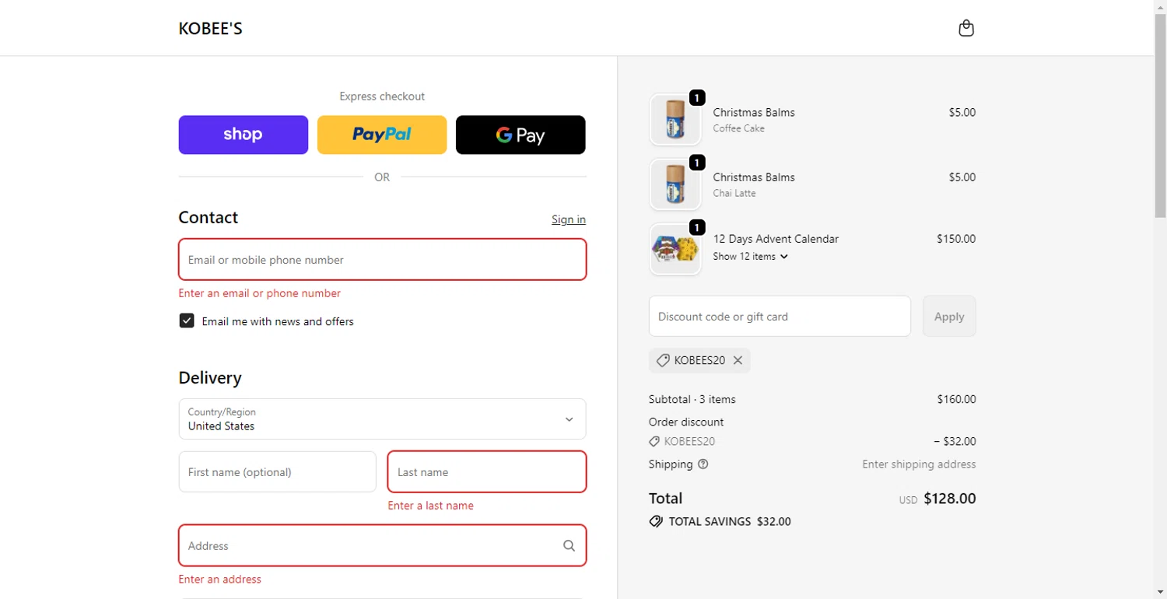Viewport: 1167px width, 599px height.
Task: Expand Show 12 items in Advent Calendar
Action: [x=750, y=256]
